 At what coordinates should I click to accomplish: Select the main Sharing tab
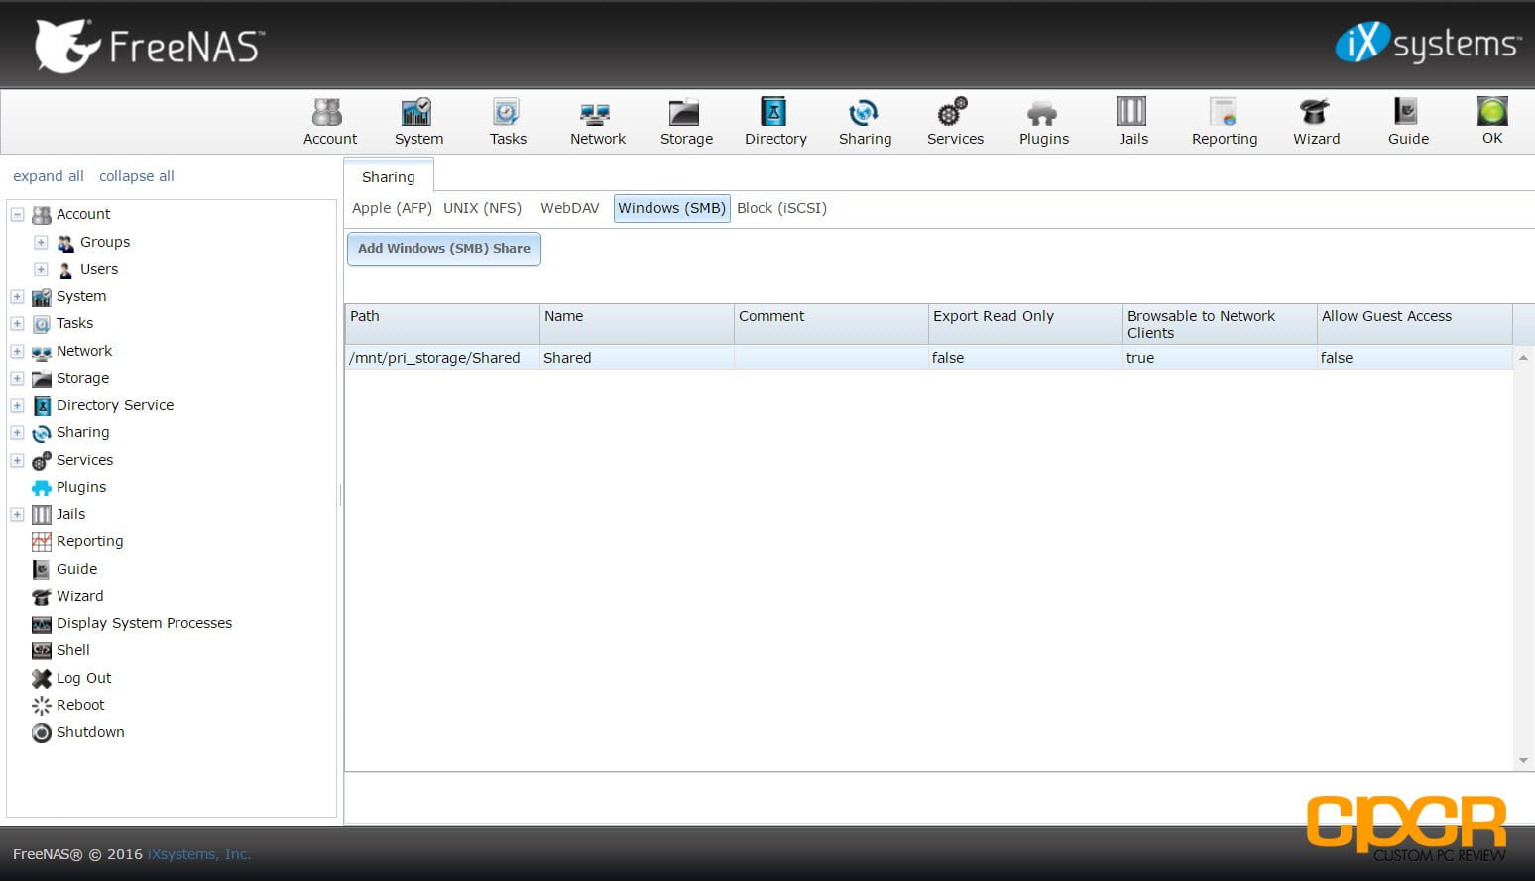click(x=388, y=177)
